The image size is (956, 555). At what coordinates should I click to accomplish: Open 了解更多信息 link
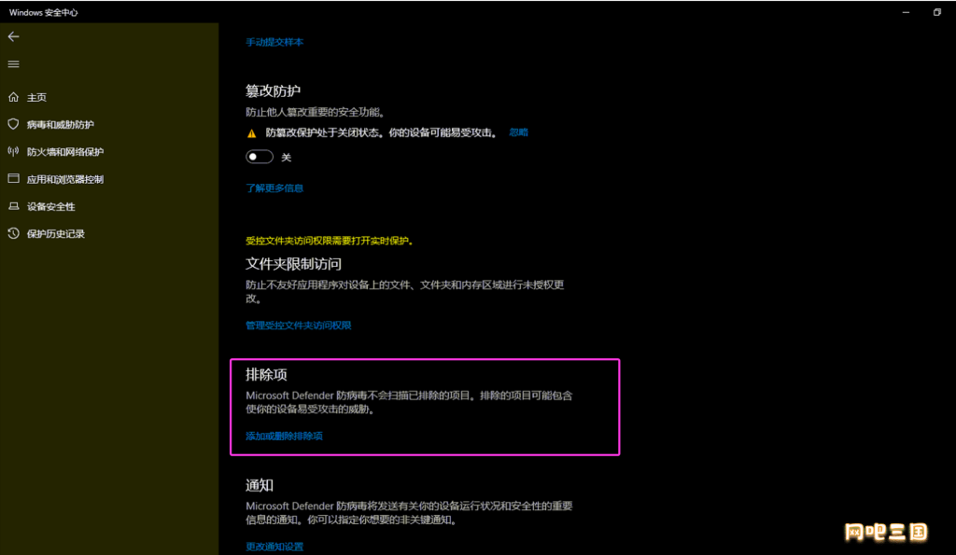point(274,188)
